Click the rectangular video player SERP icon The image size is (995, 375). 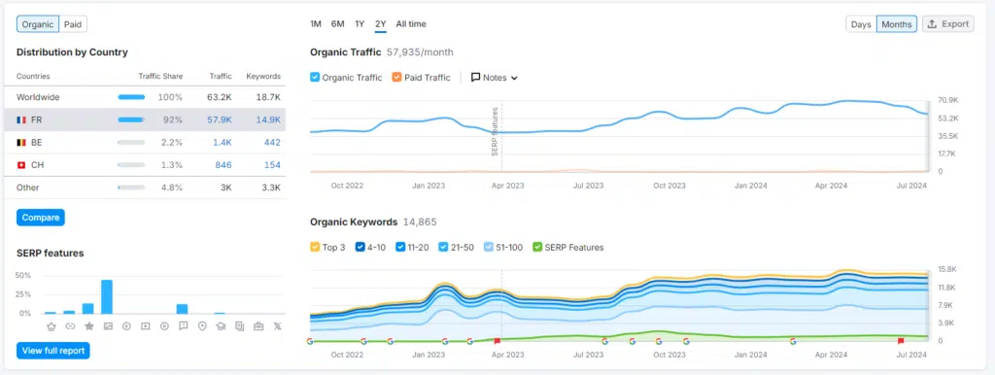pos(146,326)
